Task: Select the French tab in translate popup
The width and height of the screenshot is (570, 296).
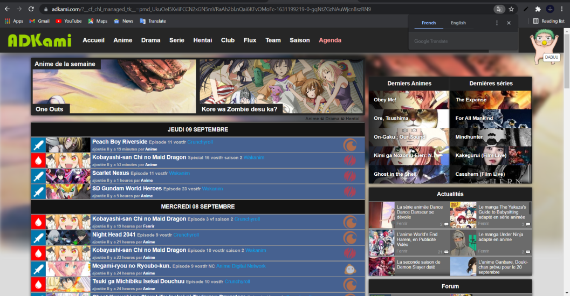Action: coord(429,23)
